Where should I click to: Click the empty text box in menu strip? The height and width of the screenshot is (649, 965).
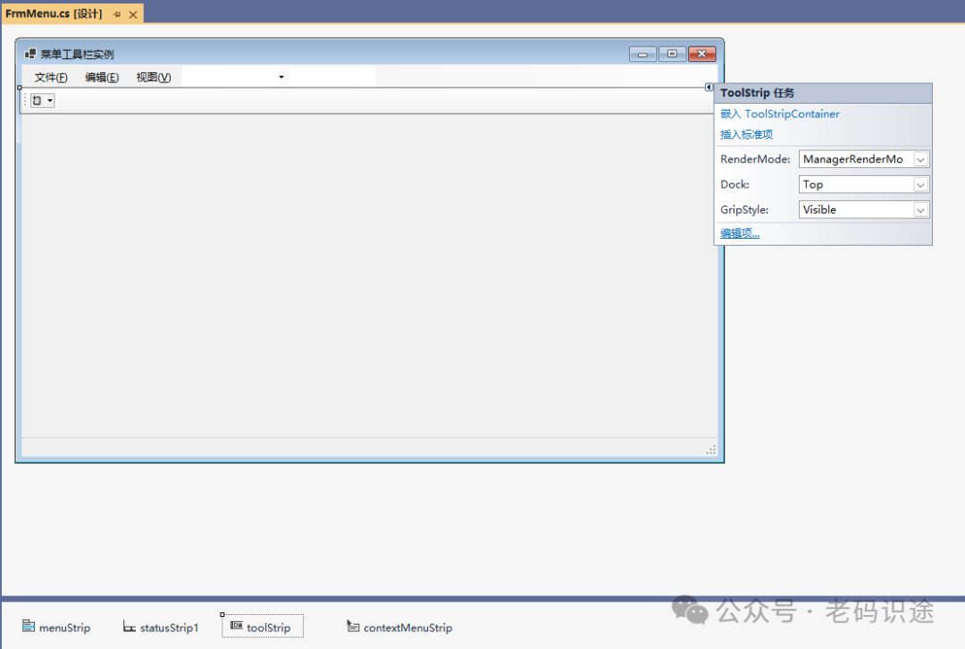point(332,77)
